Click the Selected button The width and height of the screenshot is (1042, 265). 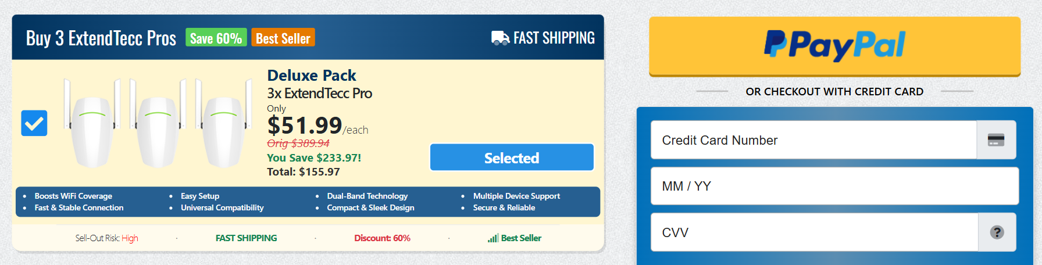click(512, 157)
